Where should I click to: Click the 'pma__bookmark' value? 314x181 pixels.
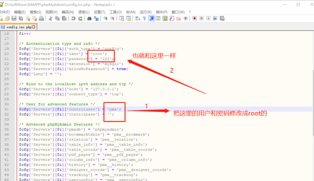[x=130, y=134]
